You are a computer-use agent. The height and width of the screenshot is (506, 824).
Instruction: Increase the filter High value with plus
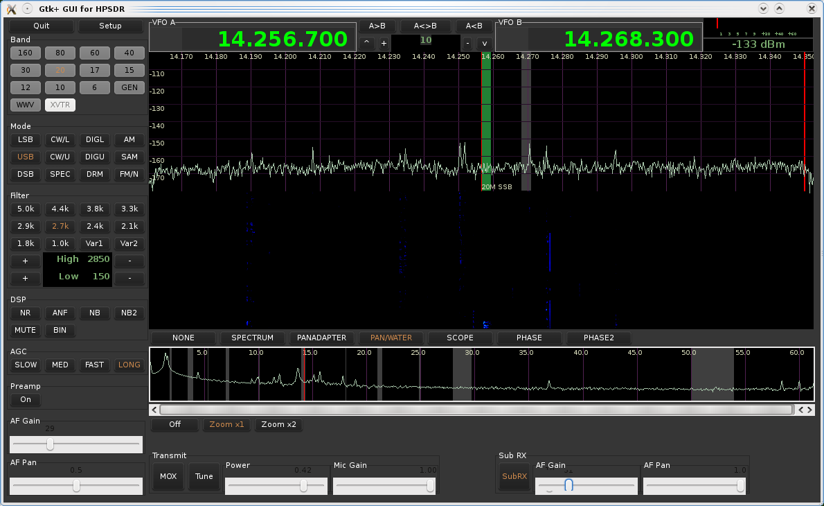tap(26, 261)
